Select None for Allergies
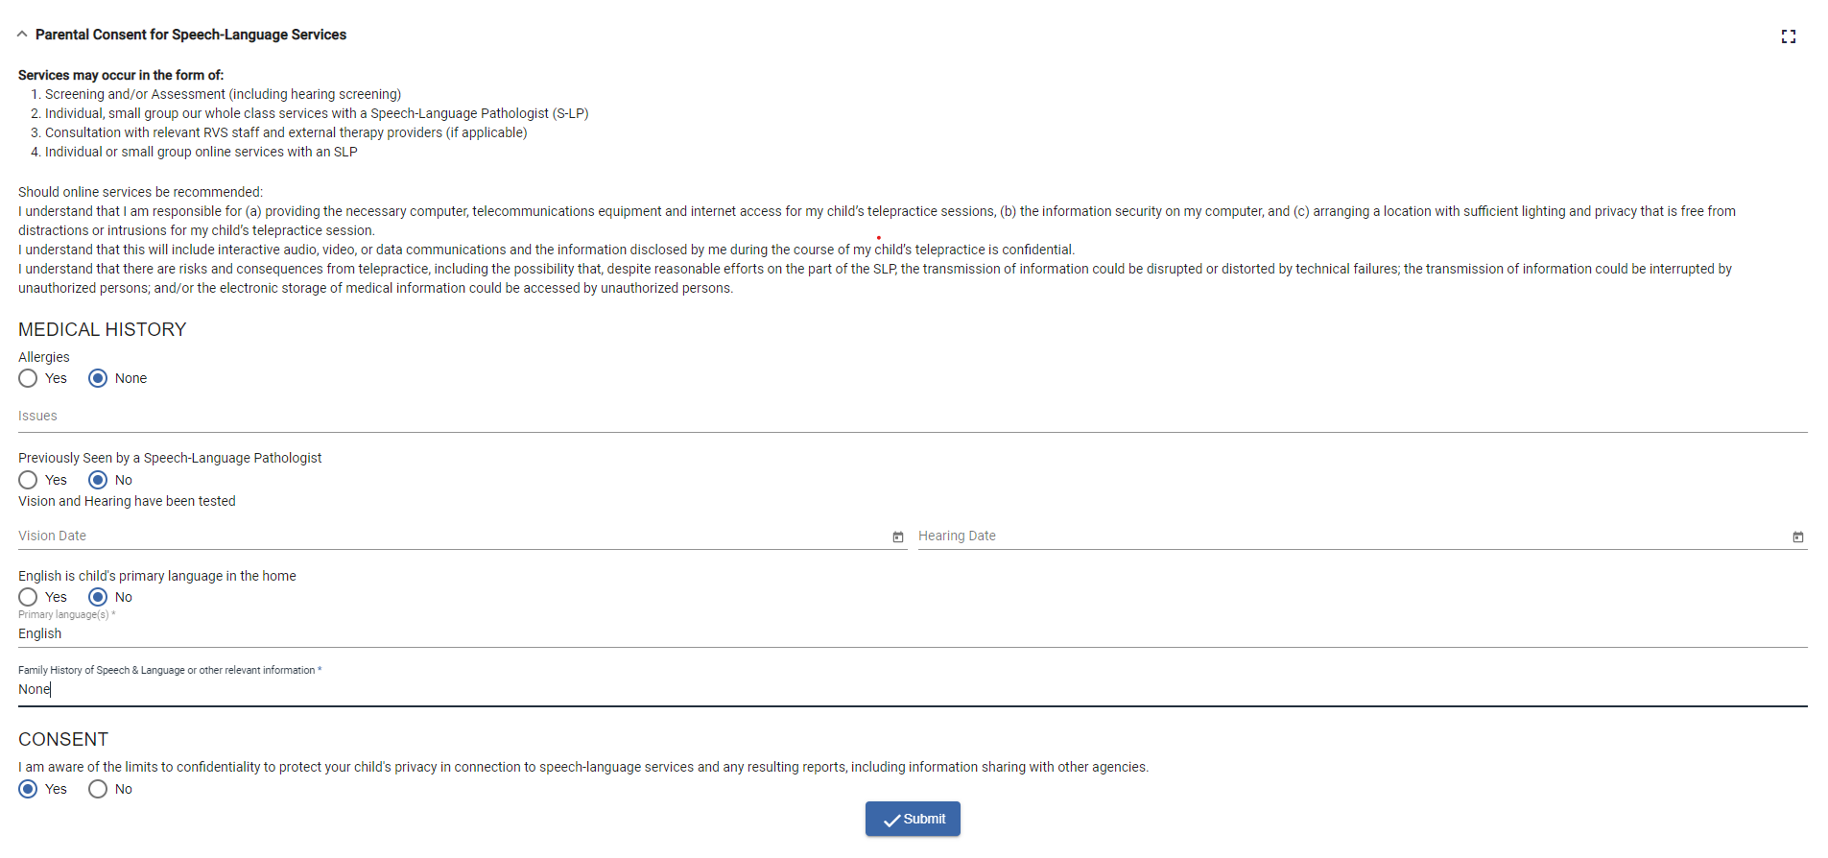Viewport: 1828px width, 858px height. pyautogui.click(x=98, y=378)
